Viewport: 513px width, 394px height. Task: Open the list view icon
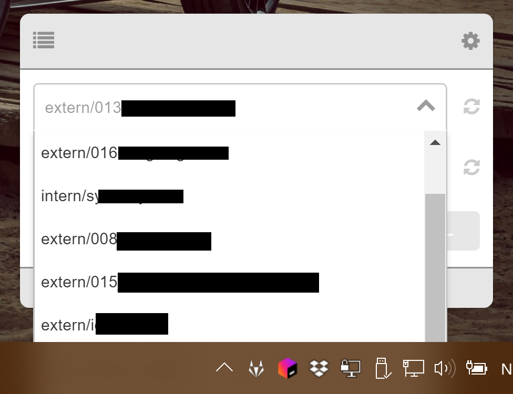coord(44,40)
